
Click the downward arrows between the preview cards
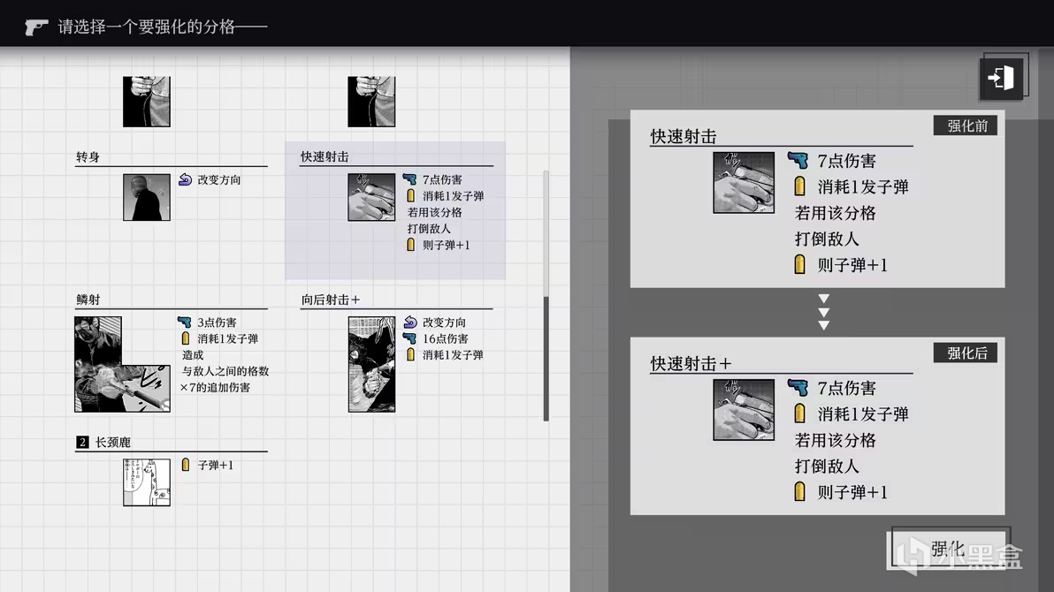[x=823, y=312]
